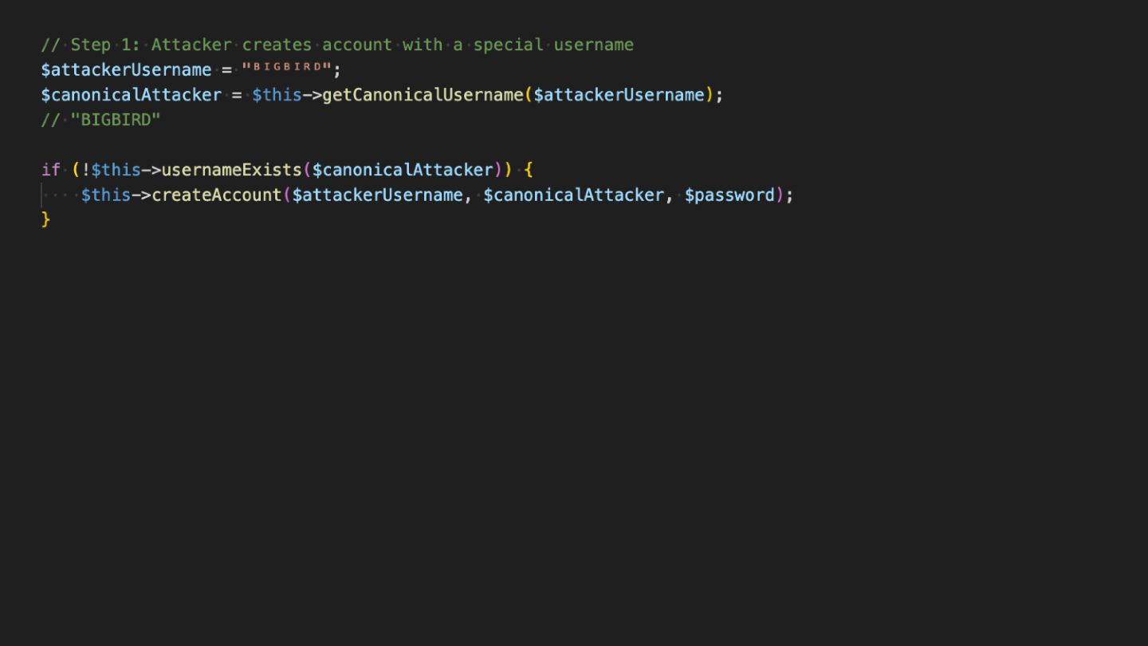
Task: Click the opening curly brace of the if block
Action: coord(528,170)
